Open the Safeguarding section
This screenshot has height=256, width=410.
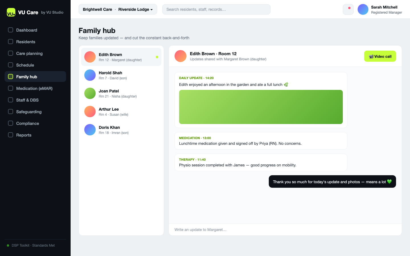click(35, 112)
